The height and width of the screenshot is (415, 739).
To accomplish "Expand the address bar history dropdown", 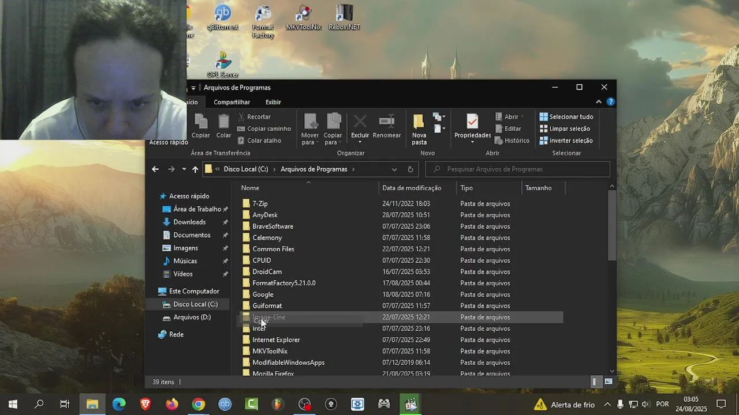I will coord(394,169).
